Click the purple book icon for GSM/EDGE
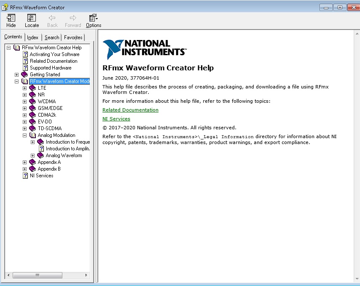 [x=32, y=108]
